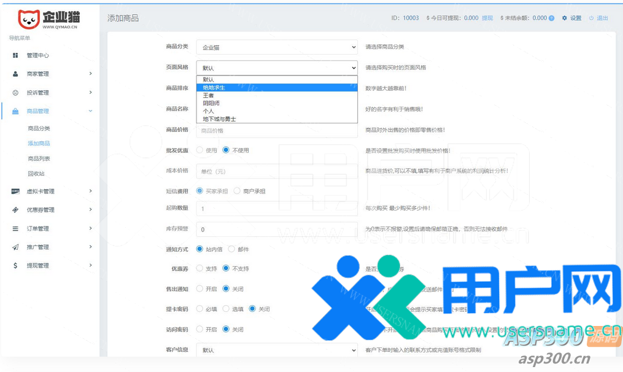Open the 客户信息 dropdown
This screenshot has width=623, height=372.
(277, 350)
